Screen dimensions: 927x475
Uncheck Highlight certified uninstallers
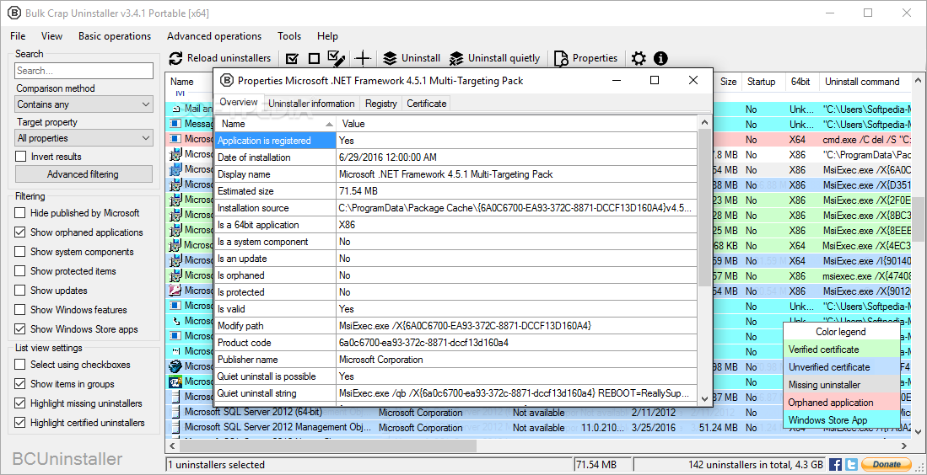[x=20, y=423]
